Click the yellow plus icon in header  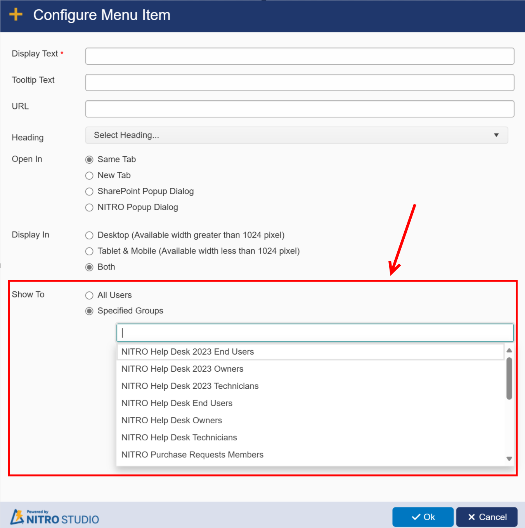pos(16,14)
